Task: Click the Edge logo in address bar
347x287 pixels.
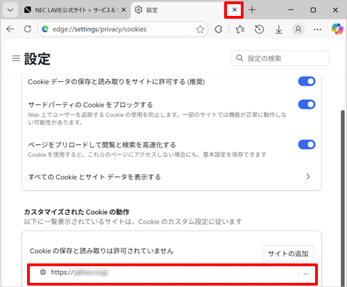Action: click(45, 29)
